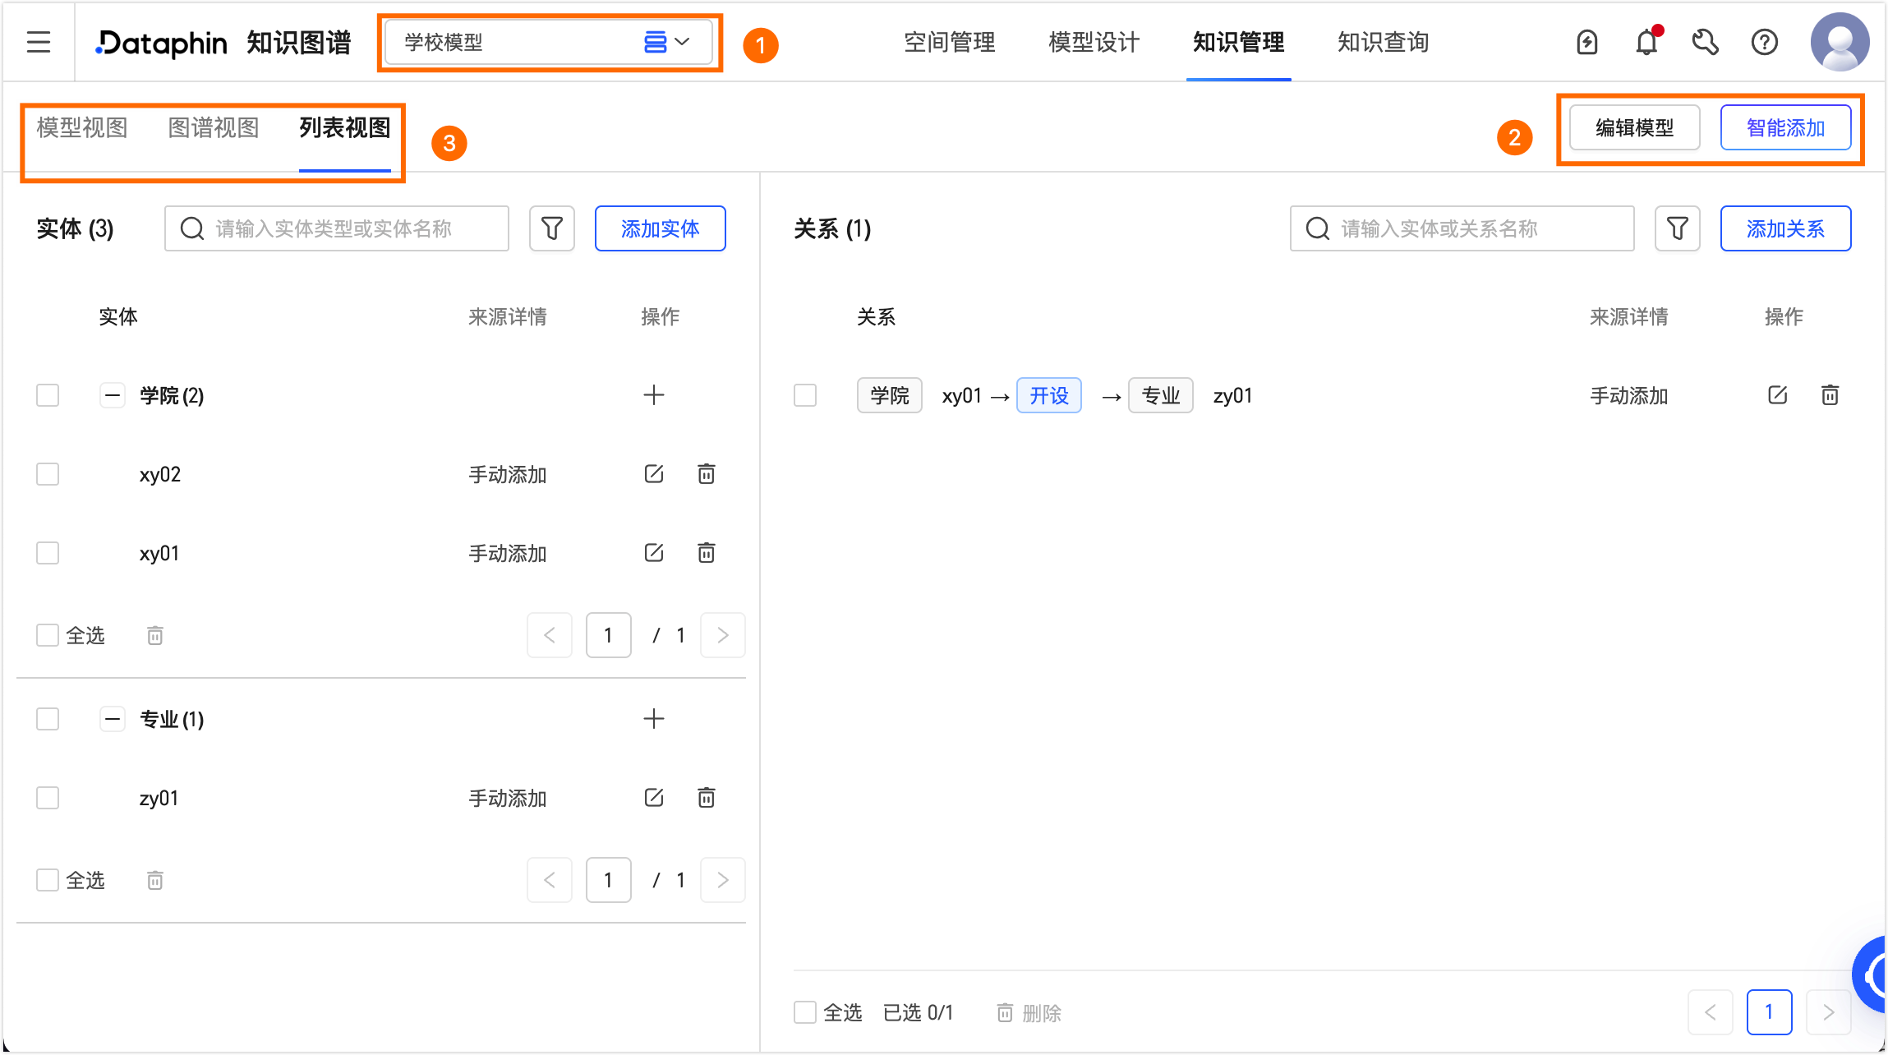Switch to the 图谱视图 tab
Image resolution: width=1888 pixels, height=1055 pixels.
coord(214,128)
